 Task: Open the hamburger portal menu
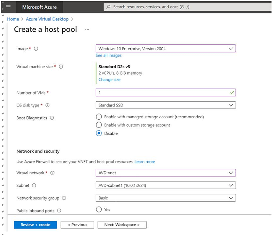point(8,7)
